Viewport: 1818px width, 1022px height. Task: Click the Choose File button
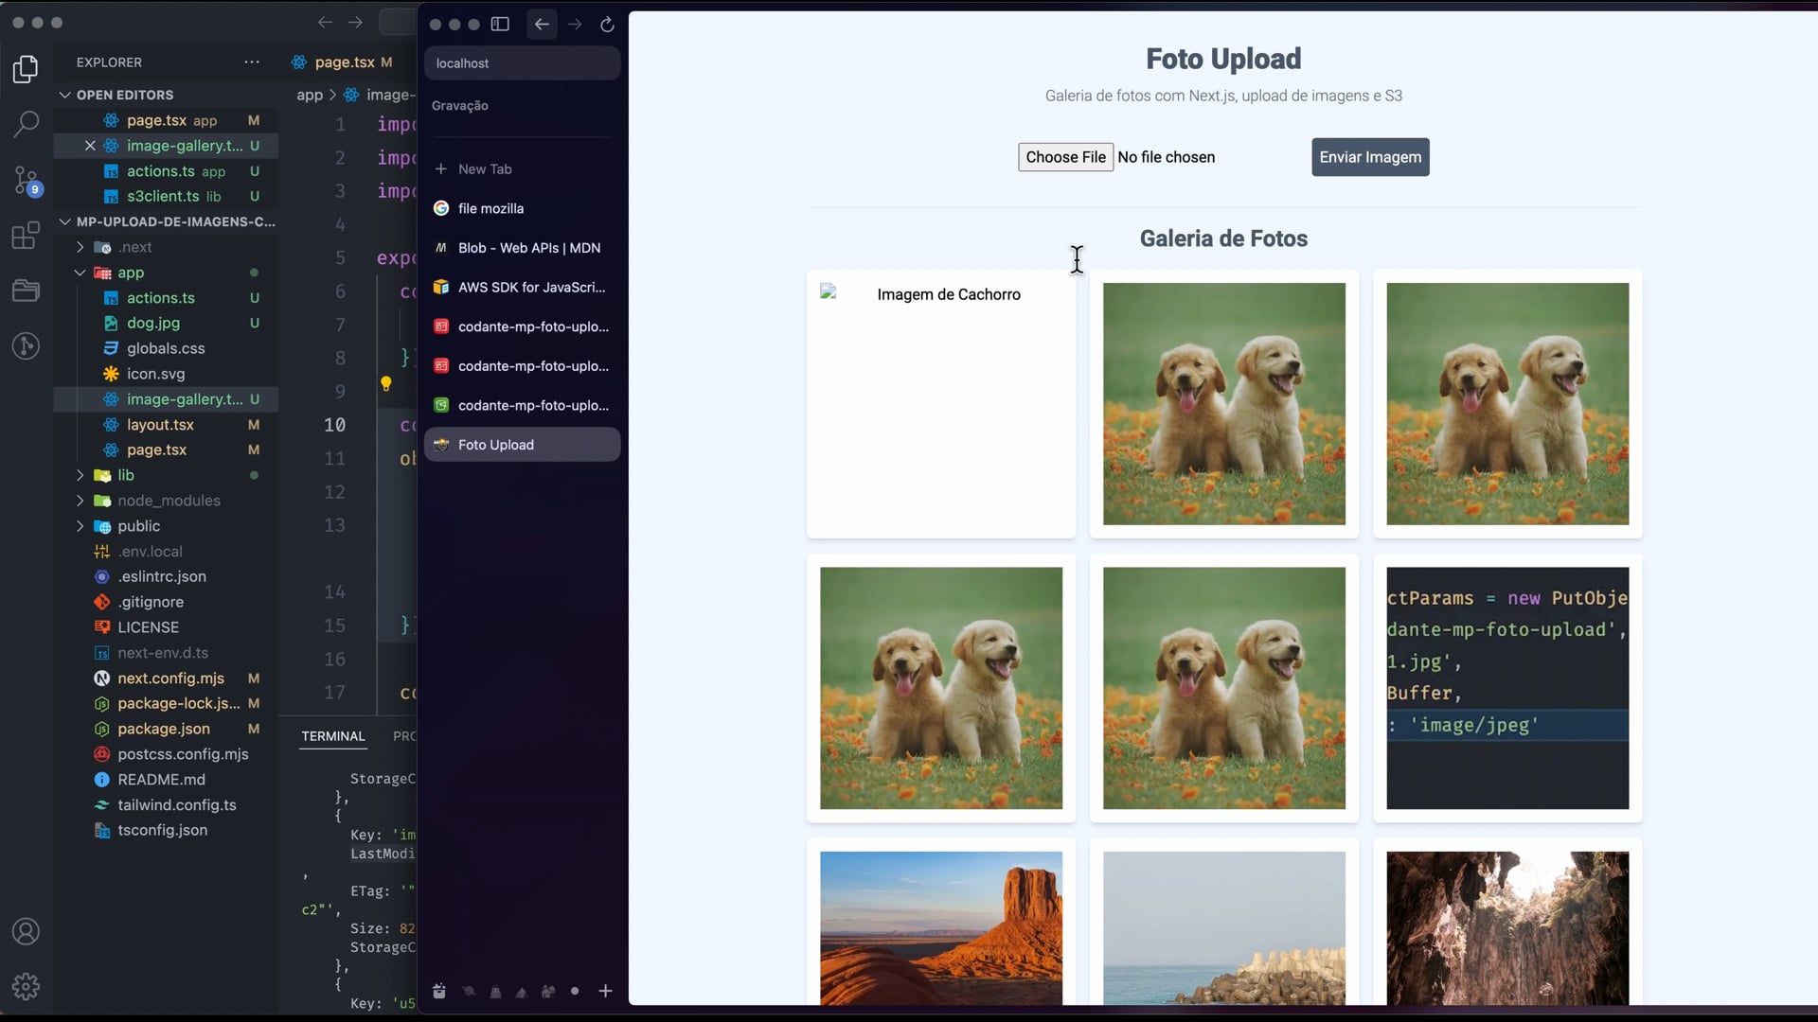pyautogui.click(x=1064, y=157)
